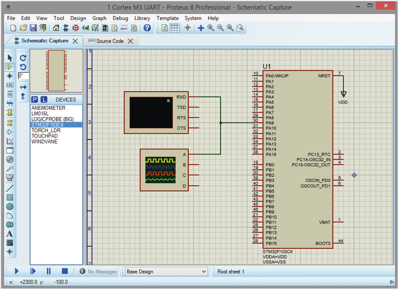
Task: Click the overview preview thumbnail of the chip
Action: click(56, 71)
